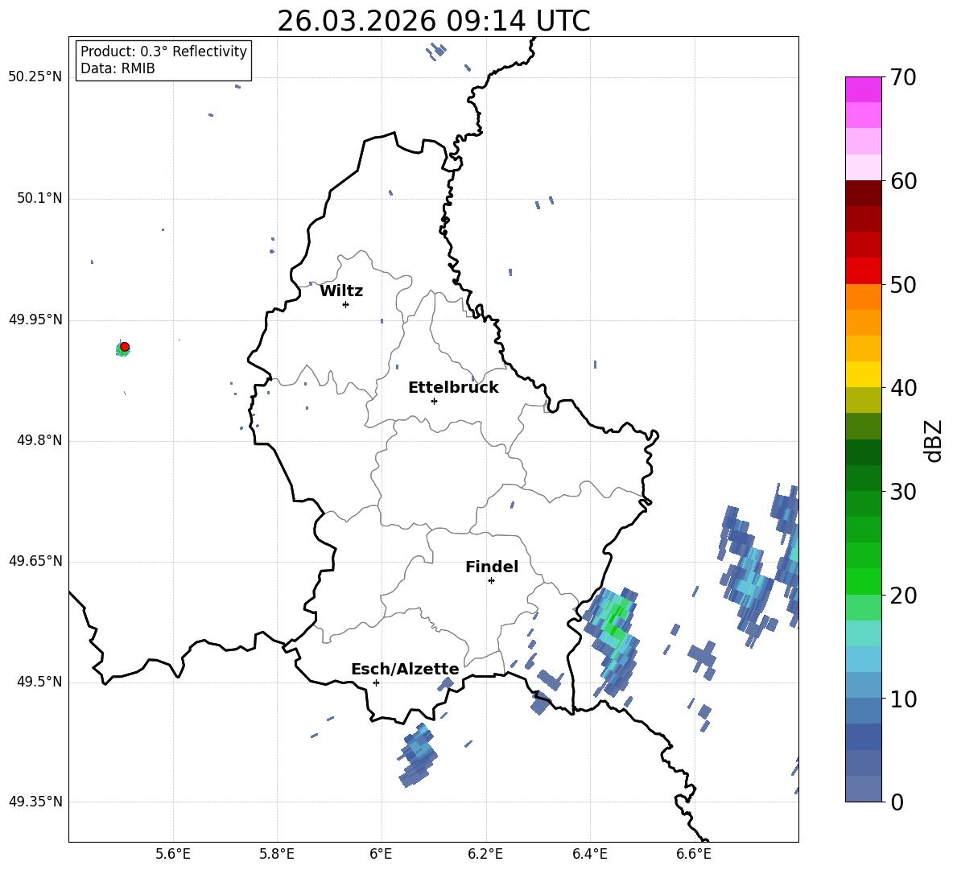Click the 5.8°E longitude label

click(x=277, y=854)
